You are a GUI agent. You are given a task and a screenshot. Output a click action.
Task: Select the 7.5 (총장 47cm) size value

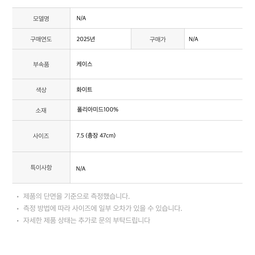point(96,135)
